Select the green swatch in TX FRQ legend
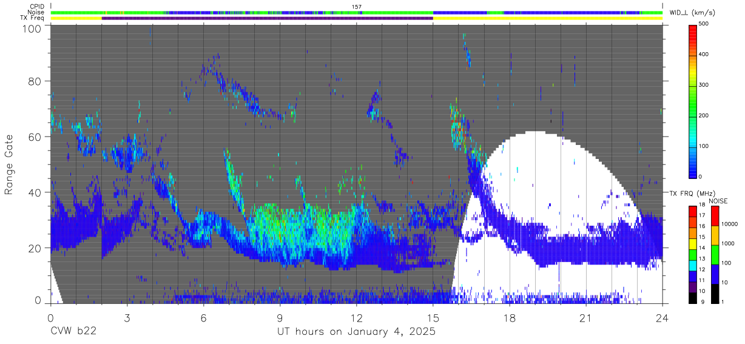The height and width of the screenshot is (344, 745). click(693, 254)
